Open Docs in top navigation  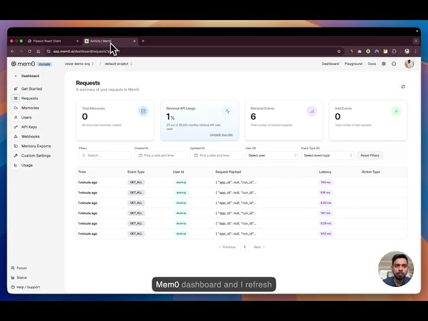pos(372,64)
